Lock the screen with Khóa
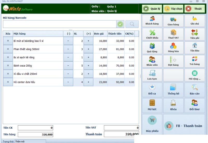Image resolution: width=208 pixels, height=143 pixels. [x=173, y=106]
